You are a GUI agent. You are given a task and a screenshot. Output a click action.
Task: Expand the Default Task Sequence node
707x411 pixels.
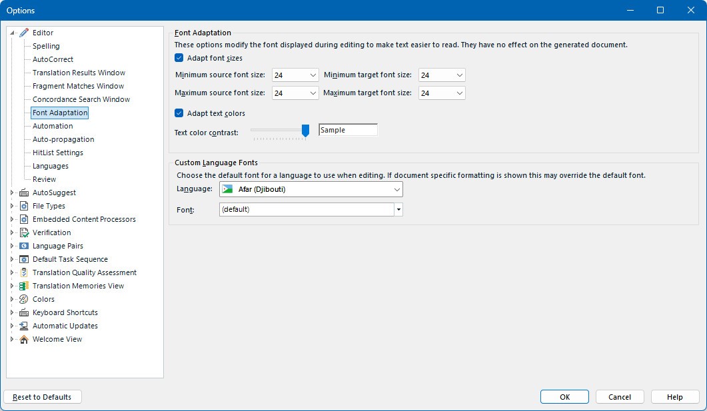pos(12,259)
